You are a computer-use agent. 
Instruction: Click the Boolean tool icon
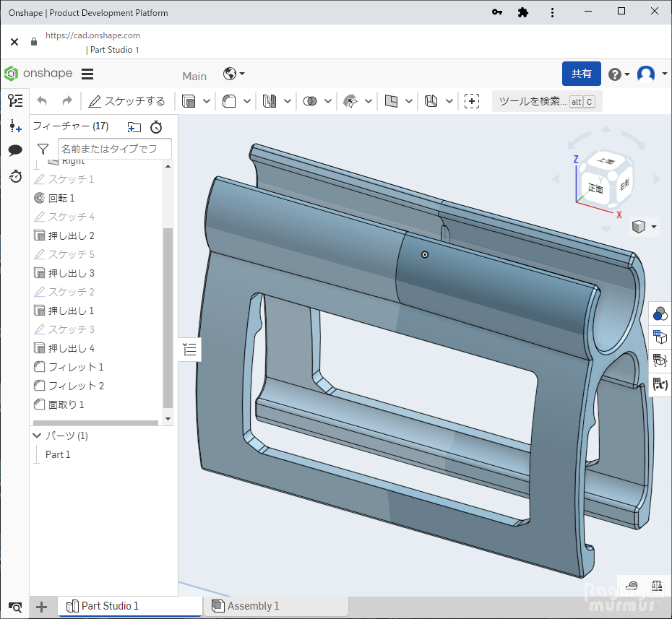coord(310,101)
